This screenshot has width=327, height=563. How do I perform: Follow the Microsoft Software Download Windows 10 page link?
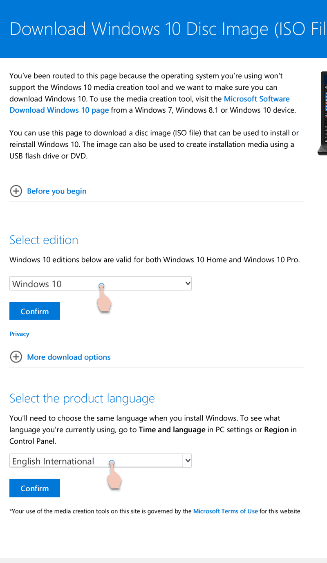[x=150, y=104]
